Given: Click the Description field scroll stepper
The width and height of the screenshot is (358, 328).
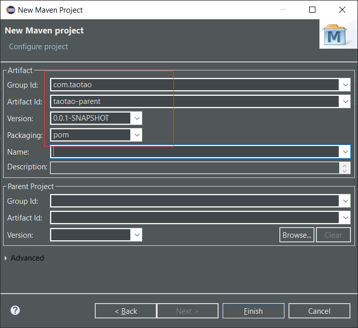Looking at the screenshot, I should click(x=344, y=168).
